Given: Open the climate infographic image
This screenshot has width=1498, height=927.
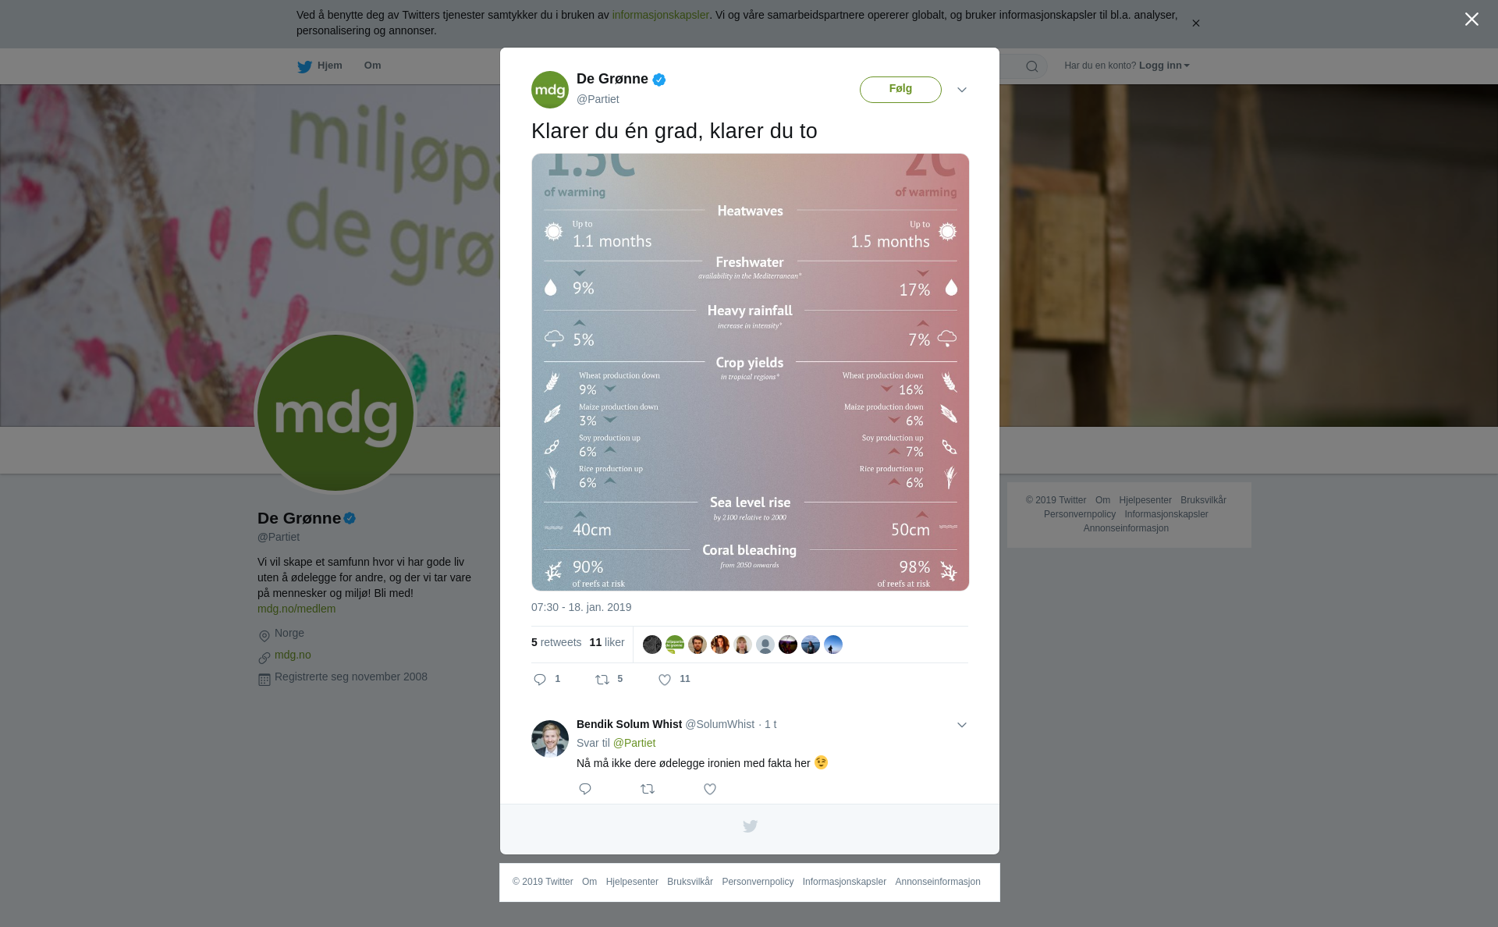Looking at the screenshot, I should click(x=751, y=372).
